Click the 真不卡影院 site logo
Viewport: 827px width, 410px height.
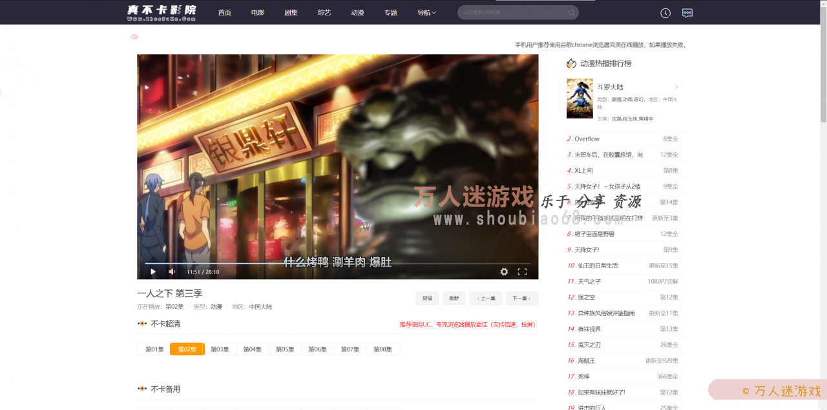(x=162, y=12)
